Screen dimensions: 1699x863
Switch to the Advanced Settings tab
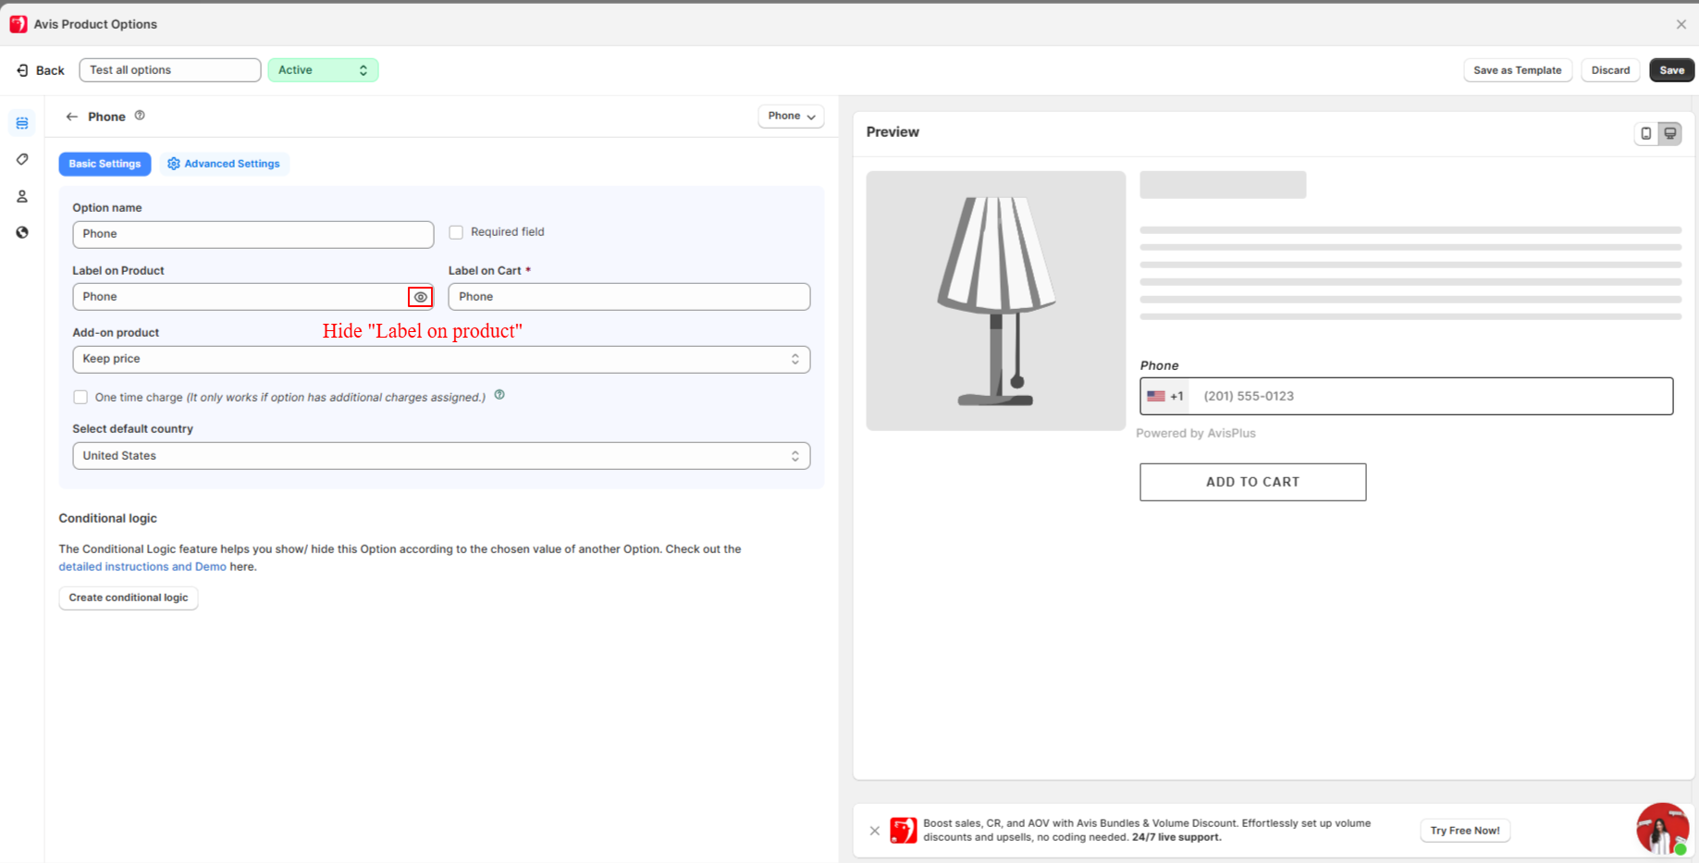pos(224,164)
